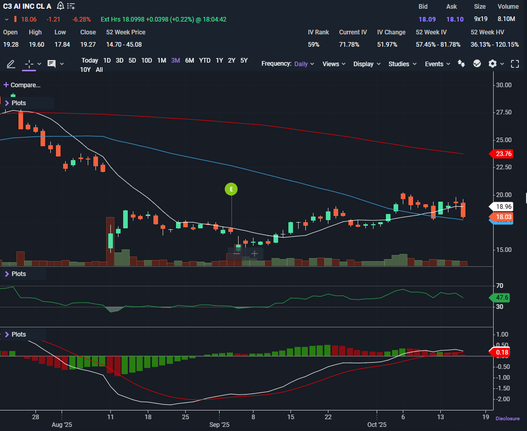The image size is (527, 431).
Task: Select the 6M time range
Action: coord(189,61)
